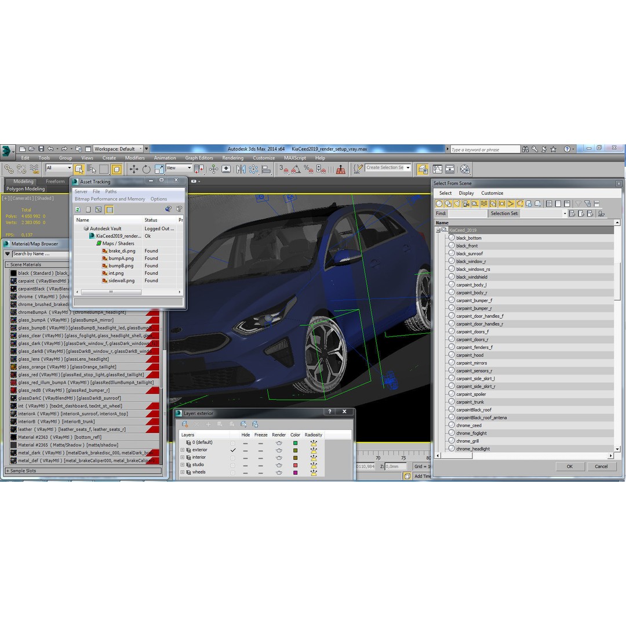
Task: Toggle Hide for the exterior layer
Action: coord(246,450)
